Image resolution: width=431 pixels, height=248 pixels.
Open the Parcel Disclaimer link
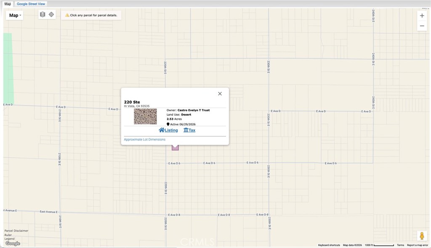(16, 231)
